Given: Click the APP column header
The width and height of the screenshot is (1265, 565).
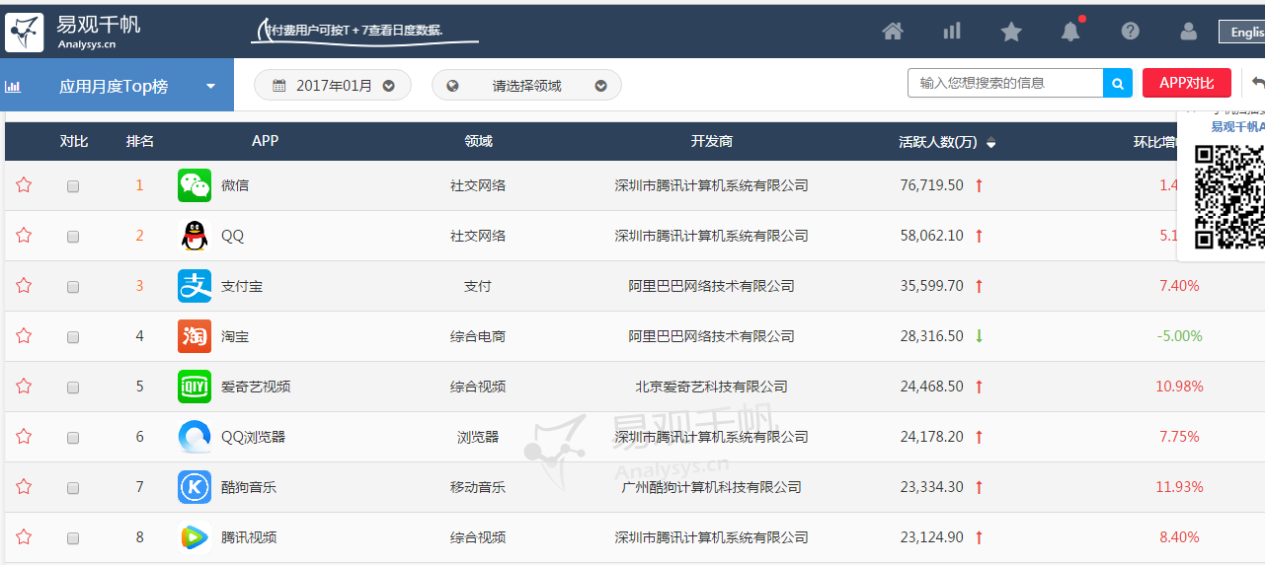Looking at the screenshot, I should [265, 141].
